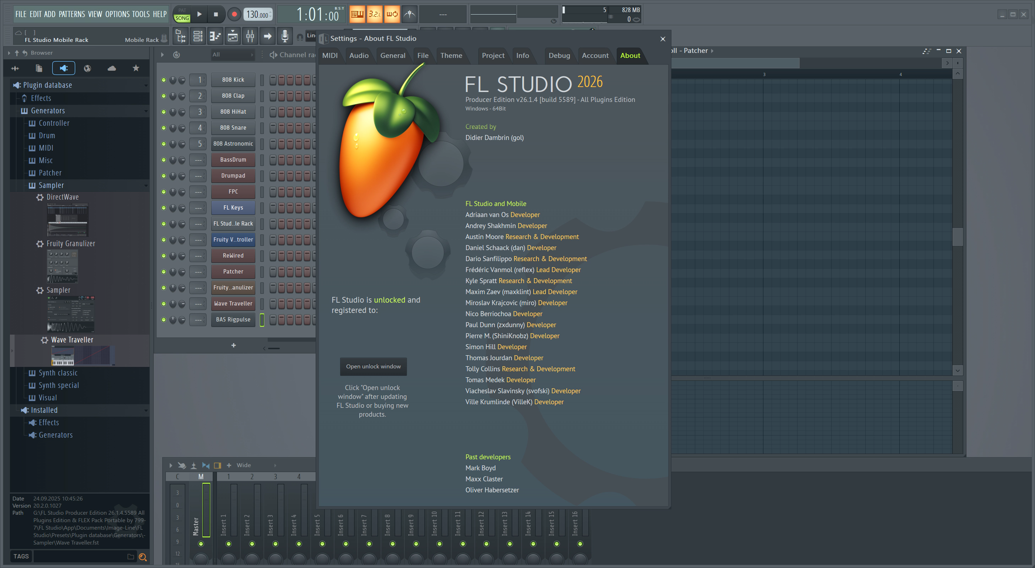Click the channel rack loop knob icon
1035x568 pixels.
[176, 55]
